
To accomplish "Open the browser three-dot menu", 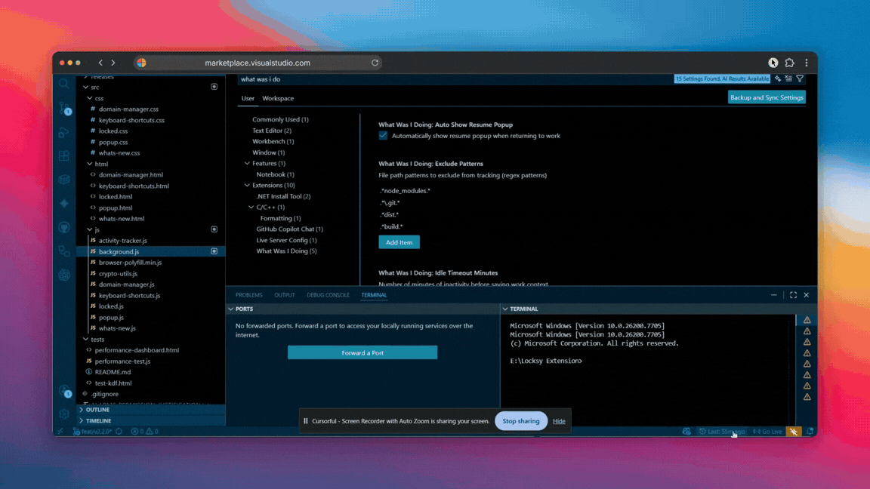I will pyautogui.click(x=807, y=63).
